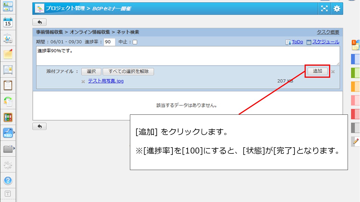Remove the attached テスト用写真.jpg file
The image size is (360, 202).
(83, 82)
